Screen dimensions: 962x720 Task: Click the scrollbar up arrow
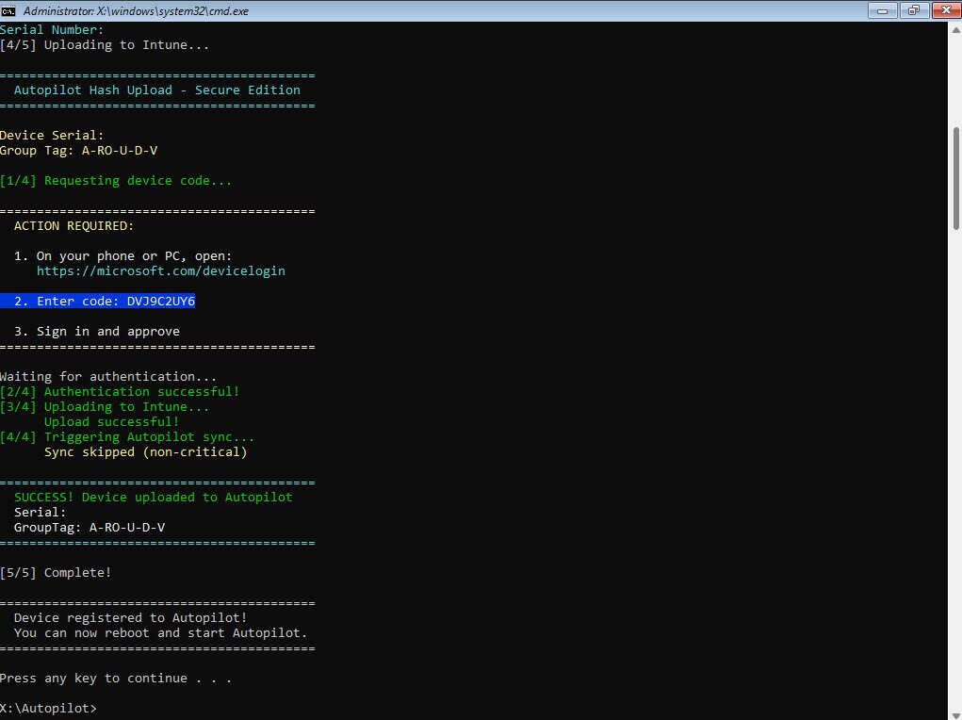(x=955, y=30)
